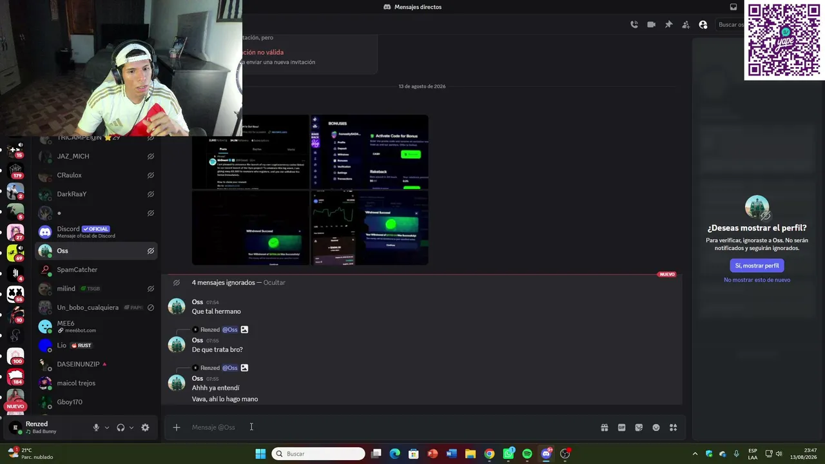Open the Windows Start menu
The width and height of the screenshot is (825, 464).
point(260,454)
